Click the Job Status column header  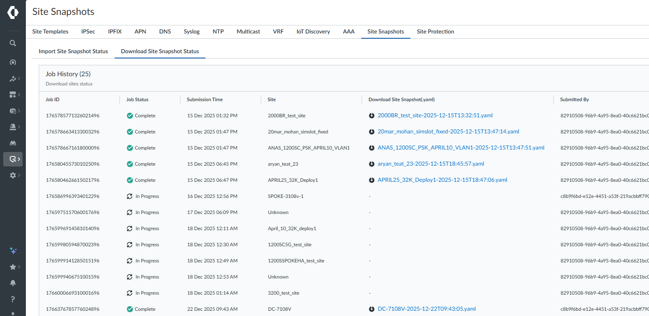pos(137,100)
